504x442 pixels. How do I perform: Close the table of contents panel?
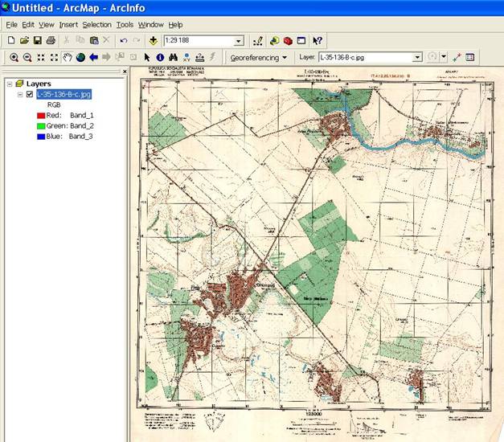pos(125,72)
